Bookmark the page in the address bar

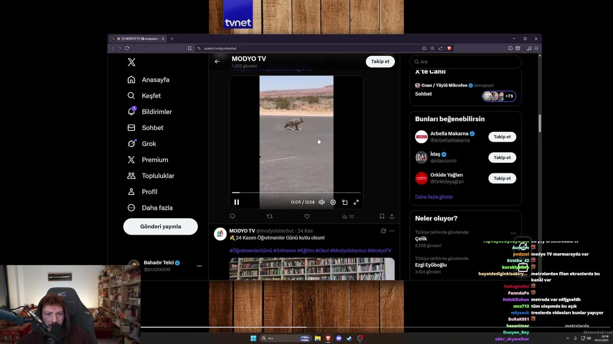click(x=190, y=48)
